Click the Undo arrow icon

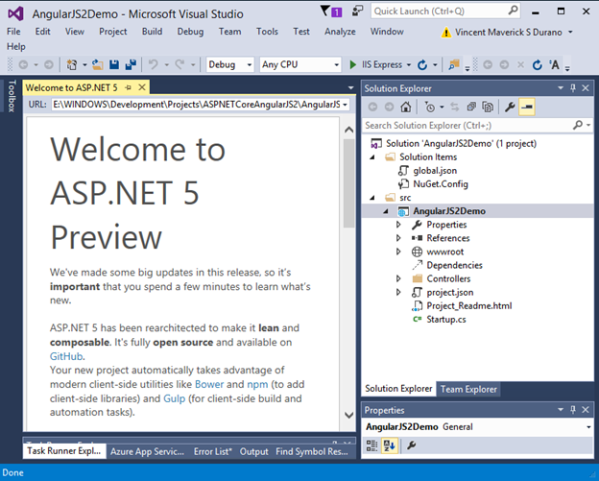click(154, 64)
